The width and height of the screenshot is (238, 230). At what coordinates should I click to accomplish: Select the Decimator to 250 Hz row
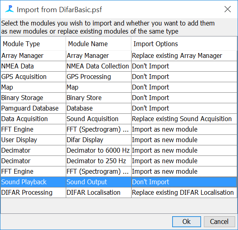click(119, 161)
